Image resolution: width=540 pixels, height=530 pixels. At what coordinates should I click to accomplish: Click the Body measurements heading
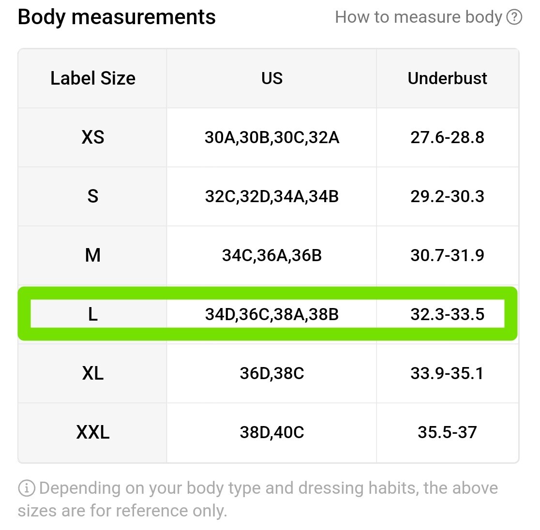click(x=117, y=17)
